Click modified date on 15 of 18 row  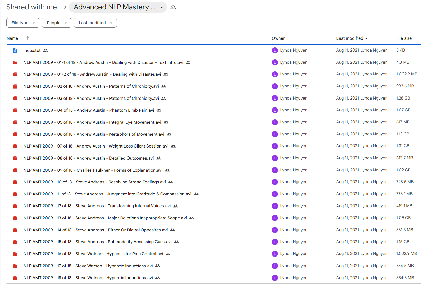[362, 242]
